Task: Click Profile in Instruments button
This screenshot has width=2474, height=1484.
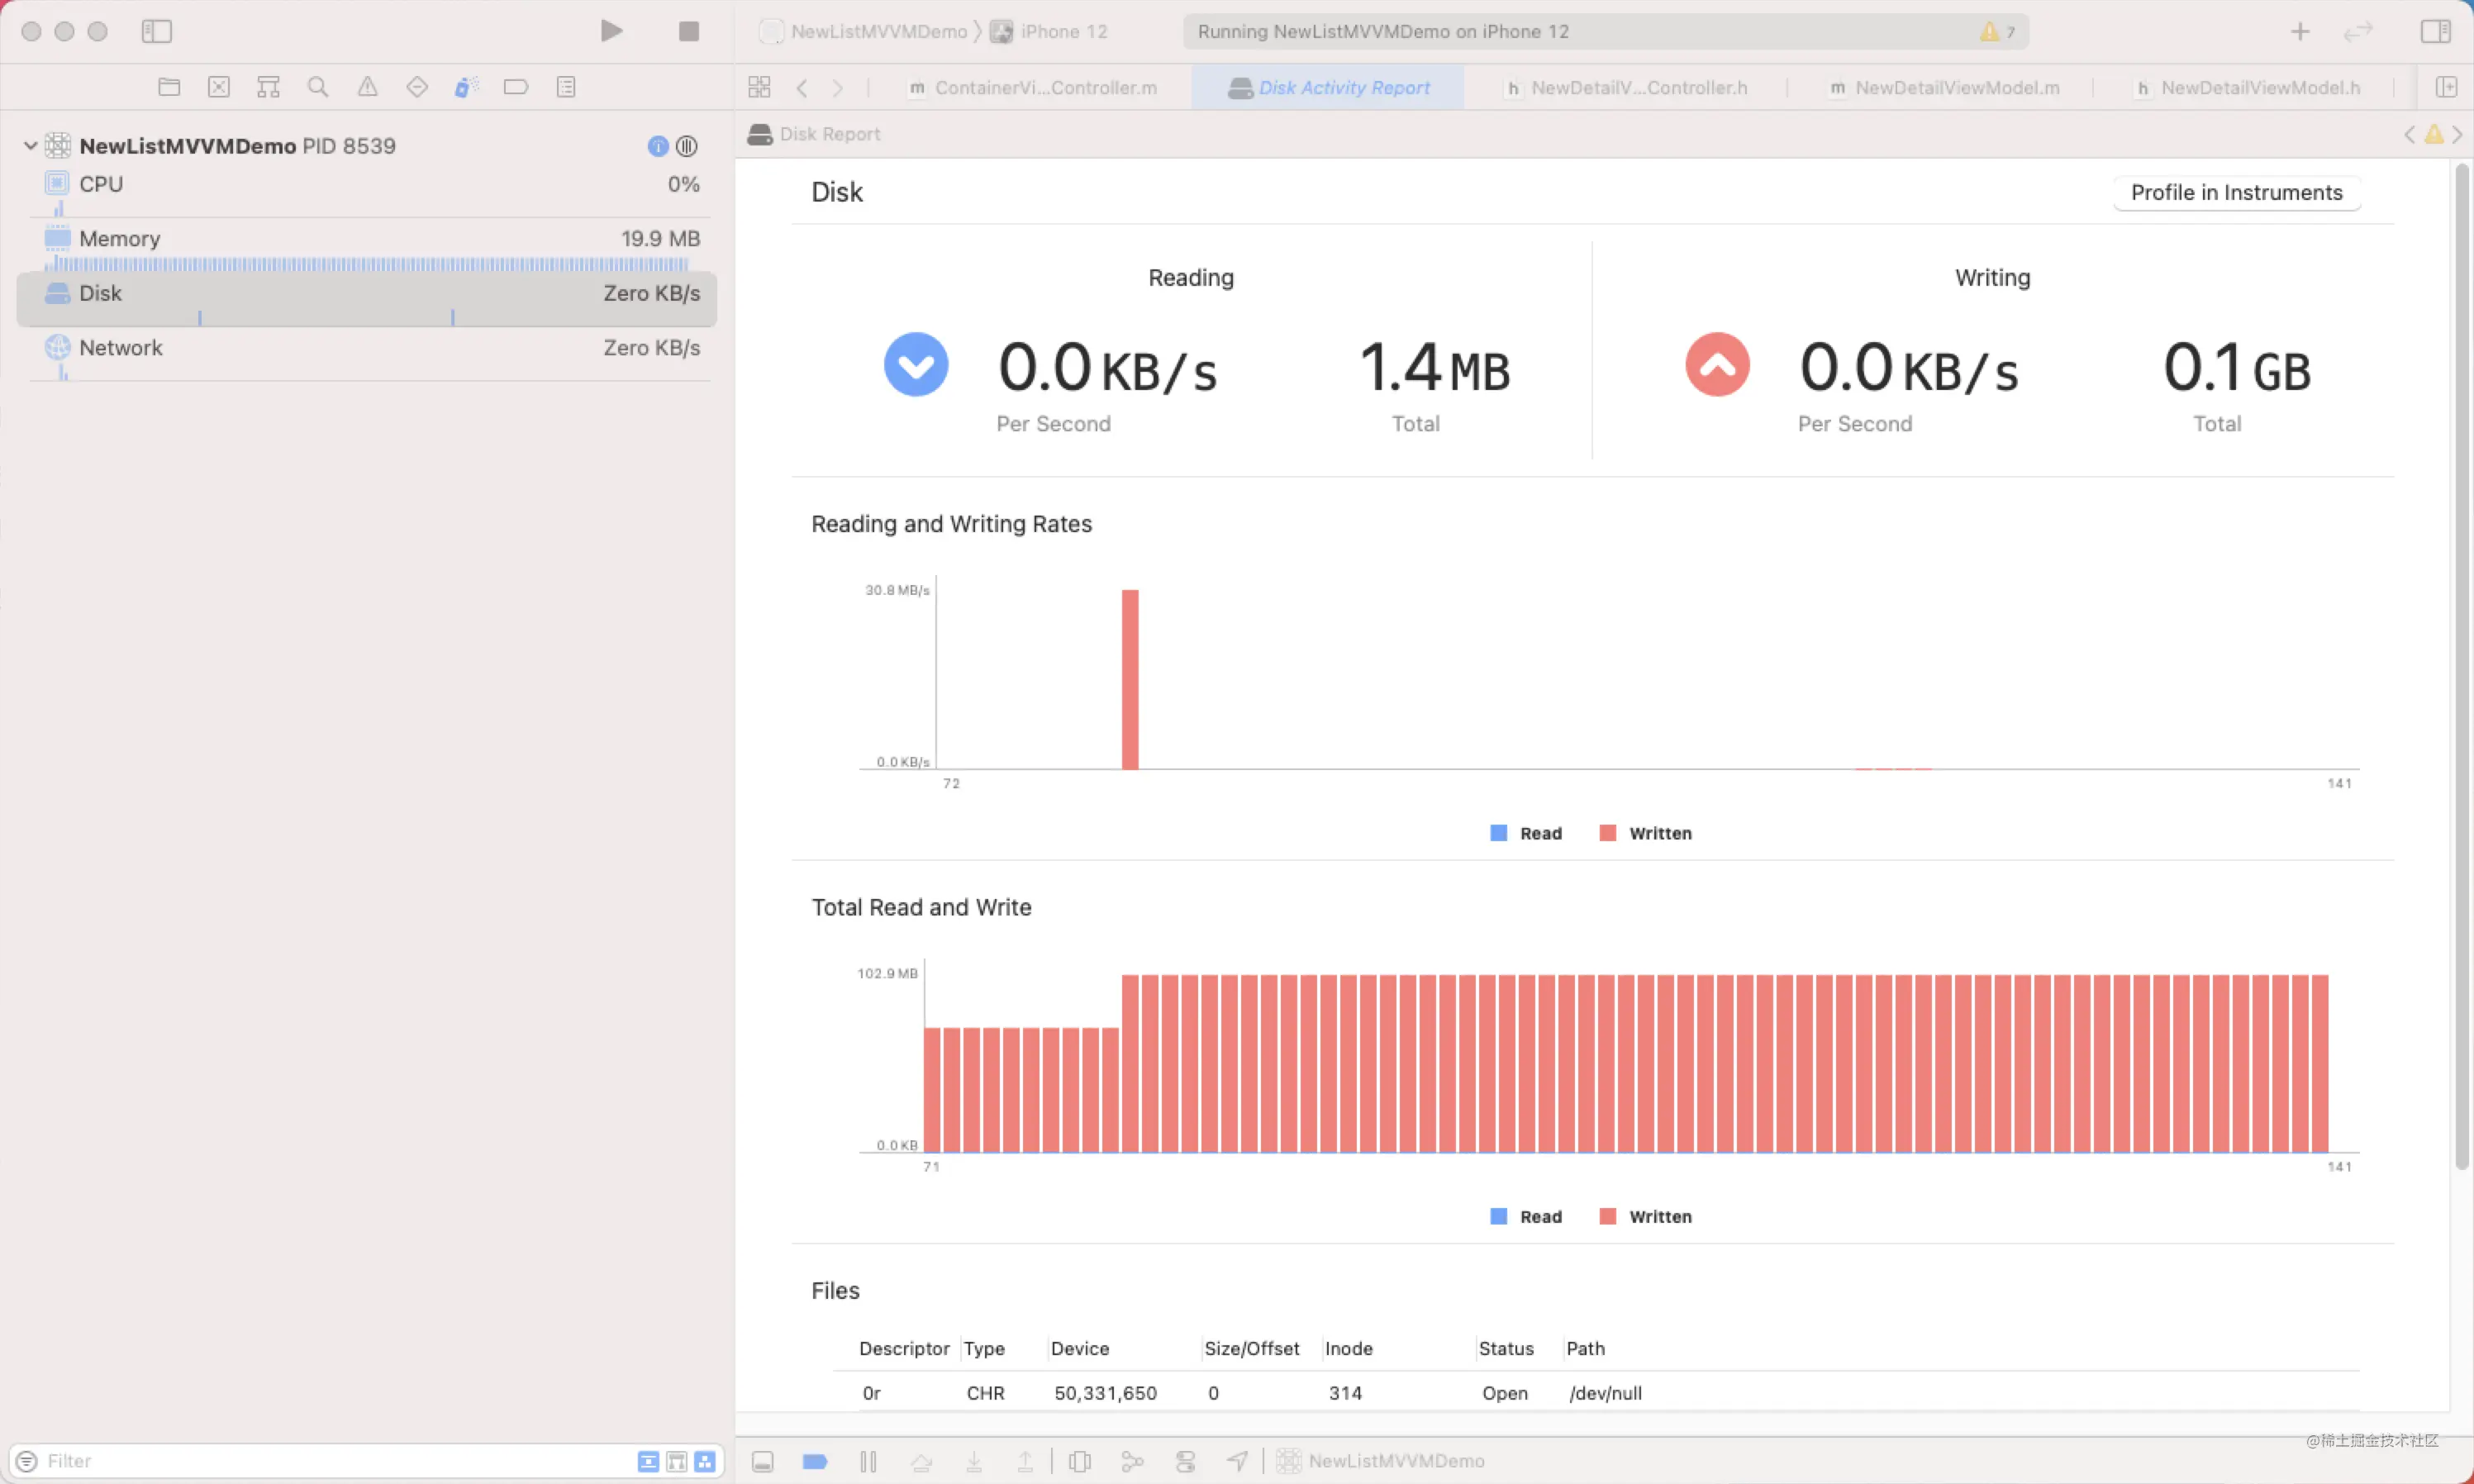Action: (x=2236, y=192)
